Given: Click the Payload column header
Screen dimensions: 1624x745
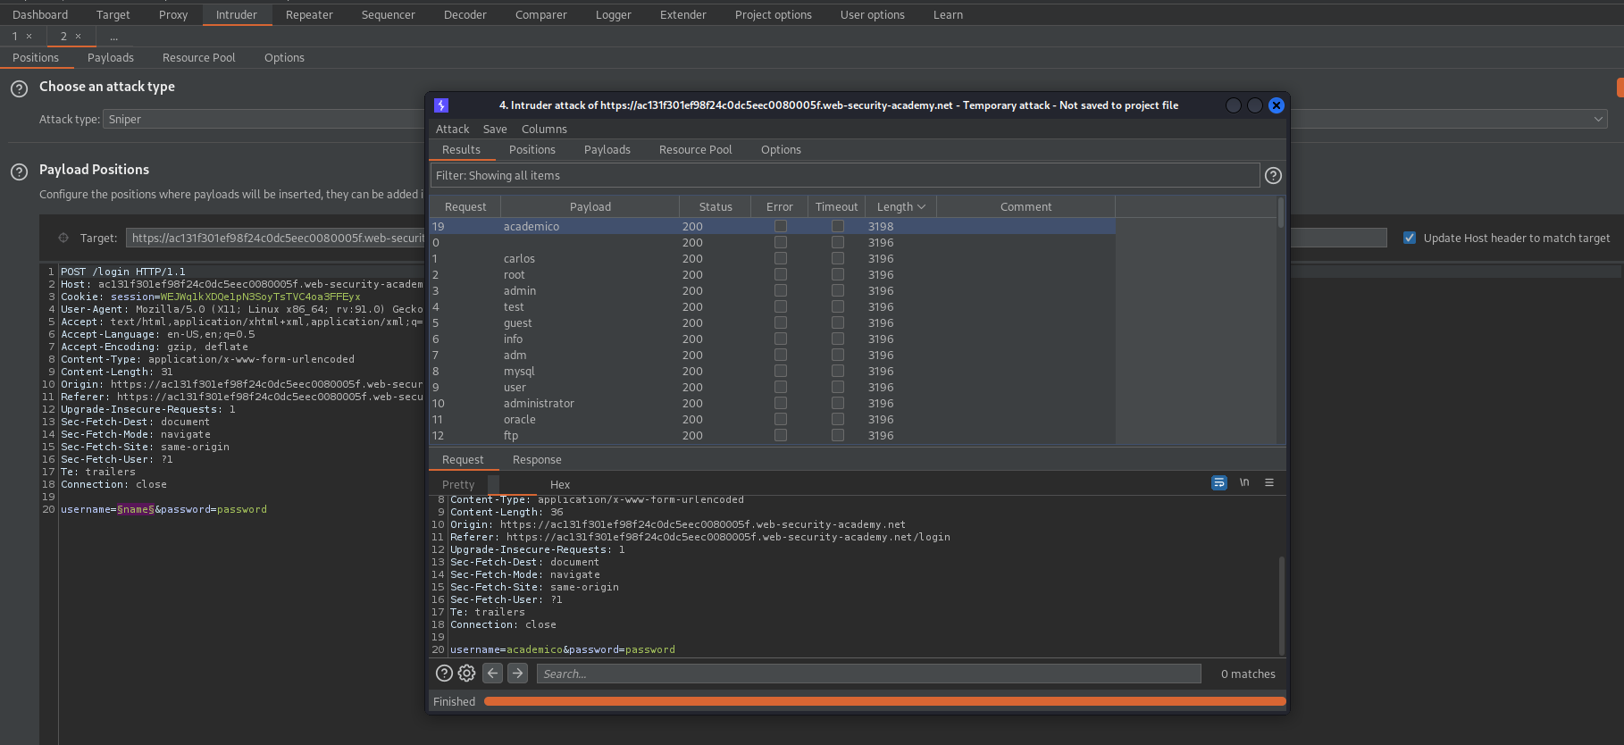Looking at the screenshot, I should tap(590, 206).
